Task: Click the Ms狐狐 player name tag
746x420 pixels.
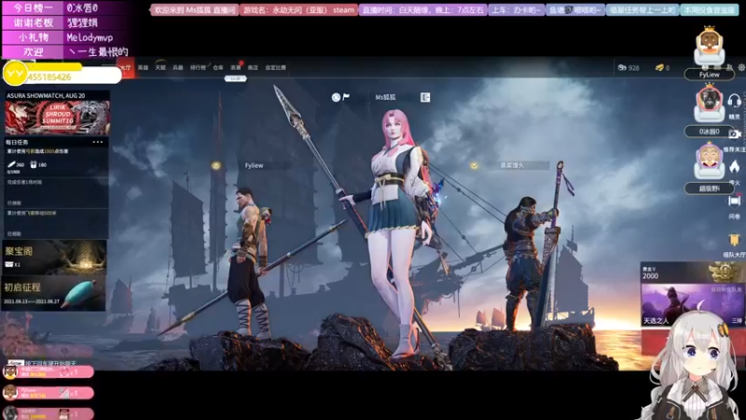Action: [x=385, y=97]
